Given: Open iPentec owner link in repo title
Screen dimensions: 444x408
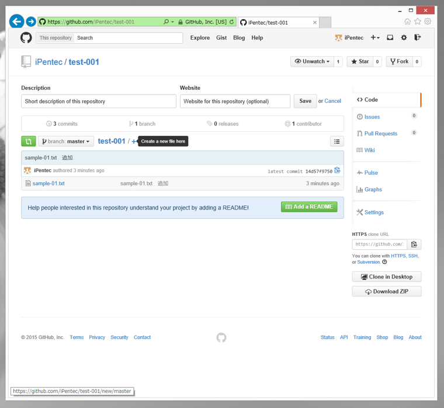Looking at the screenshot, I should click(x=48, y=62).
